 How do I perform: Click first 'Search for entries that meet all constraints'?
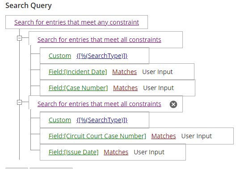tap(99, 40)
